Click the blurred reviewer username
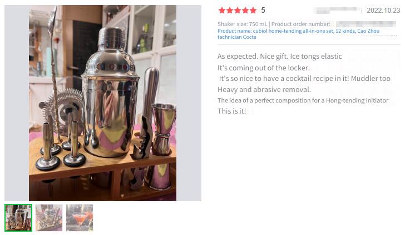Viewport: 405px width, 235px height. click(336, 11)
